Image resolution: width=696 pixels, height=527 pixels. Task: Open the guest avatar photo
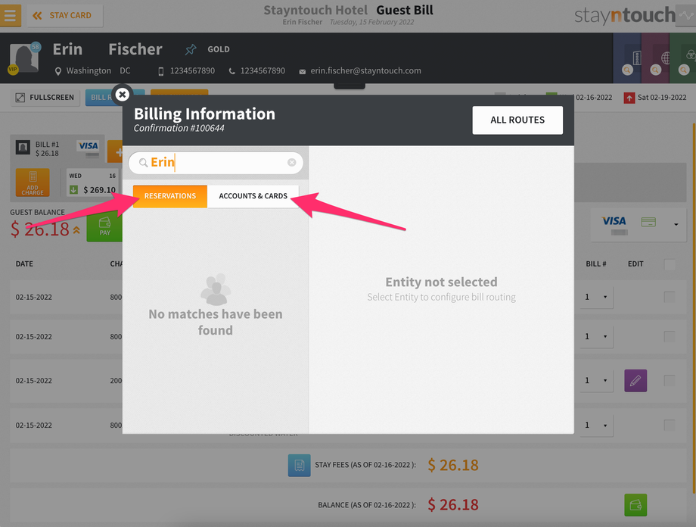coord(24,58)
